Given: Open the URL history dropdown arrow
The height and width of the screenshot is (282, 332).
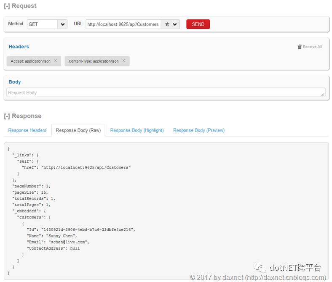Looking at the screenshot, I should tap(175, 24).
